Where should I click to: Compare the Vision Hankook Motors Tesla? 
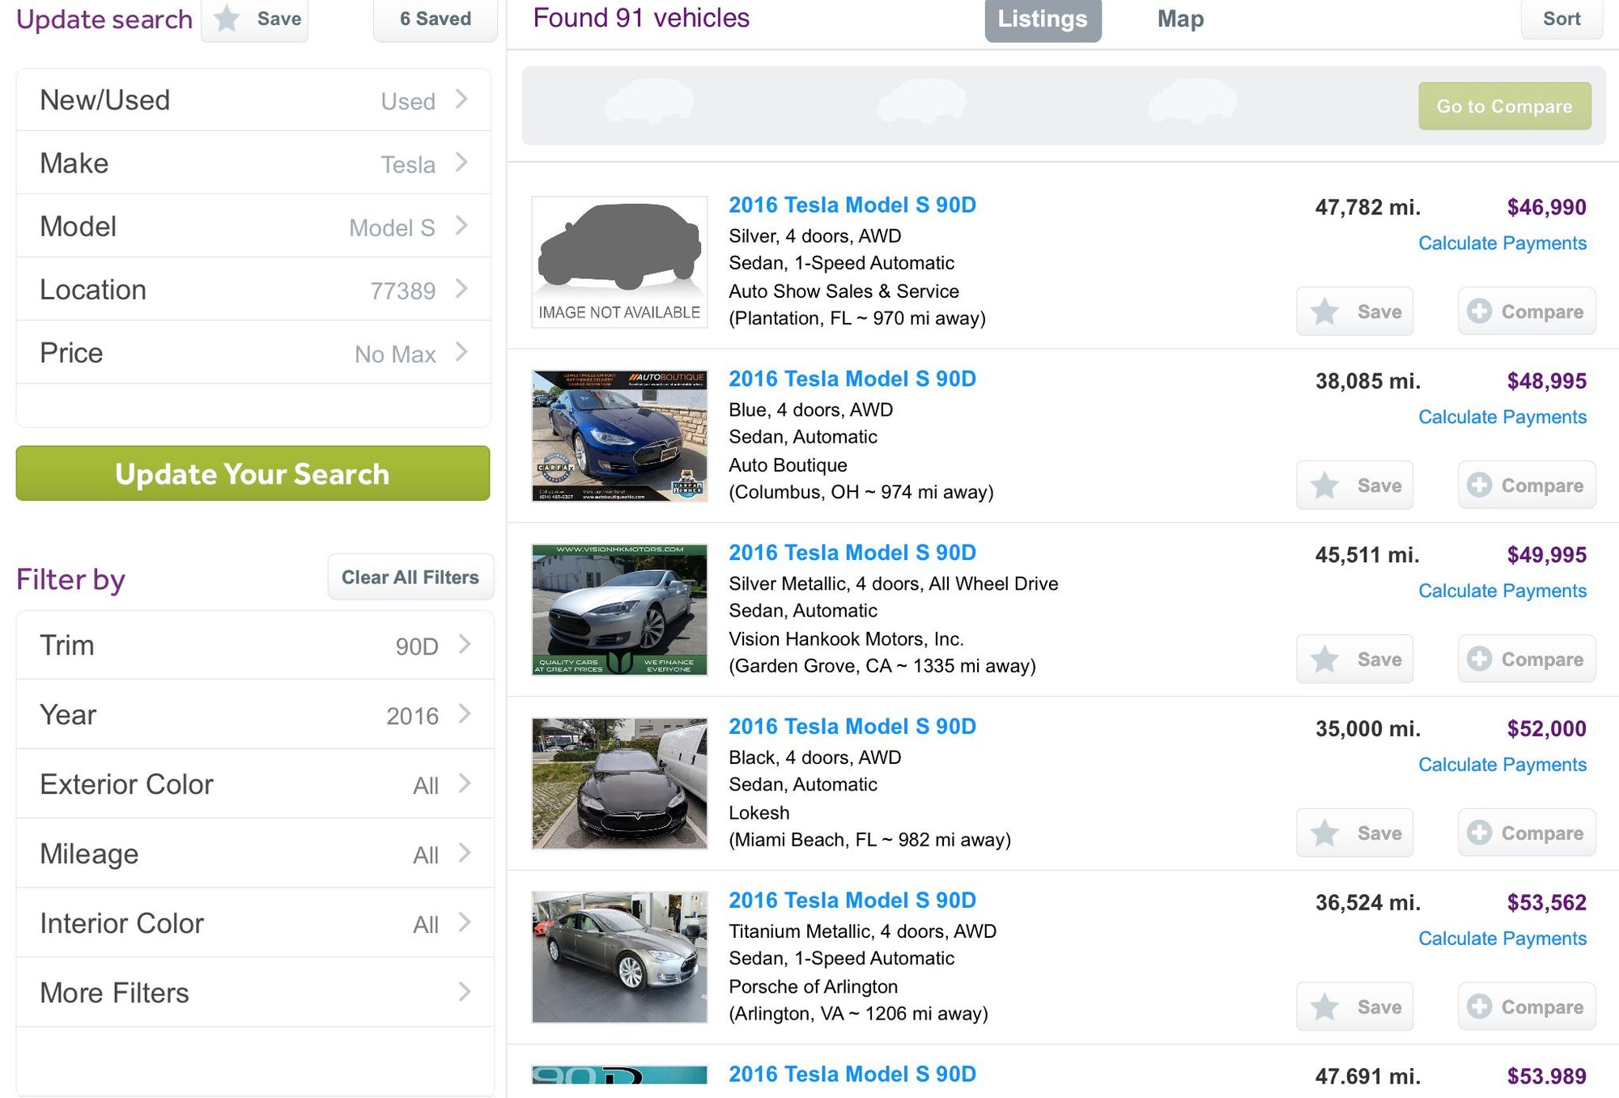pos(1526,659)
